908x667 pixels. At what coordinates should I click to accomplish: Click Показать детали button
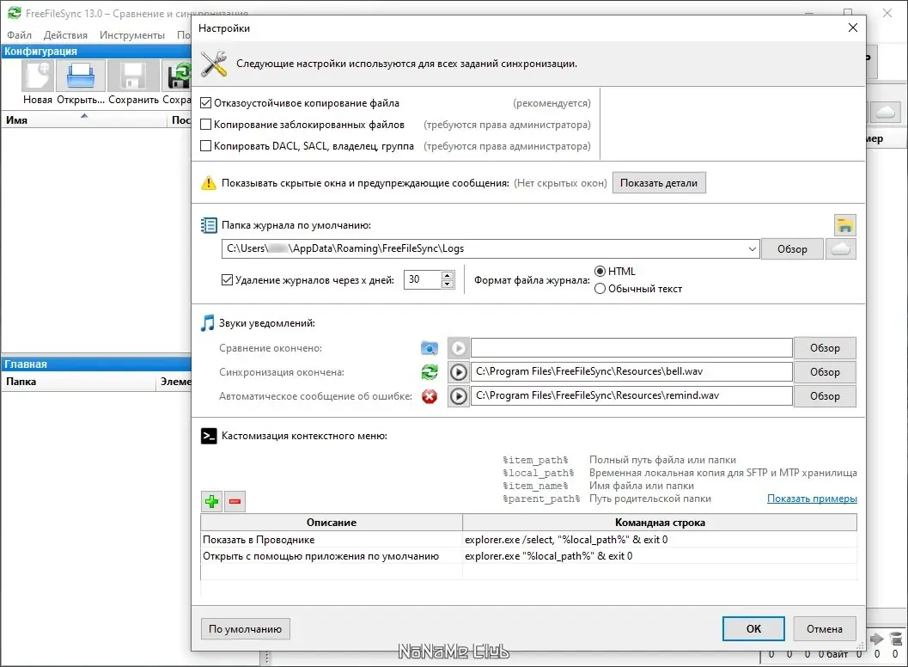coord(659,183)
